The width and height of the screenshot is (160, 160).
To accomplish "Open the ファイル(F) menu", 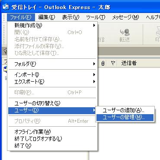I will pyautogui.click(x=21, y=17).
